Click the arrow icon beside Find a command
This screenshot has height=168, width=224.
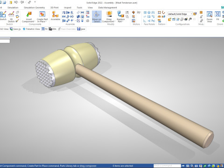click(183, 166)
